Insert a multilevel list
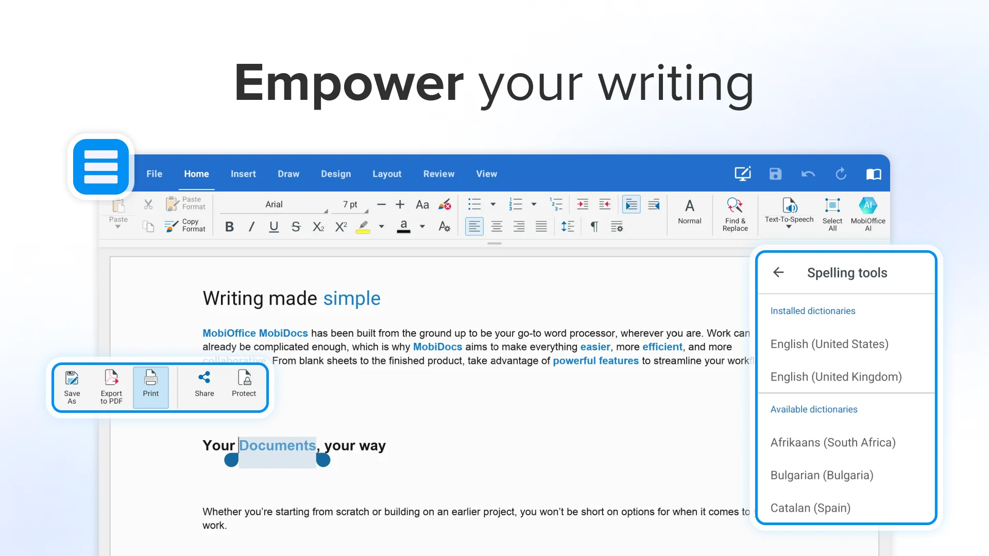Screen dimensions: 989x556 556,204
